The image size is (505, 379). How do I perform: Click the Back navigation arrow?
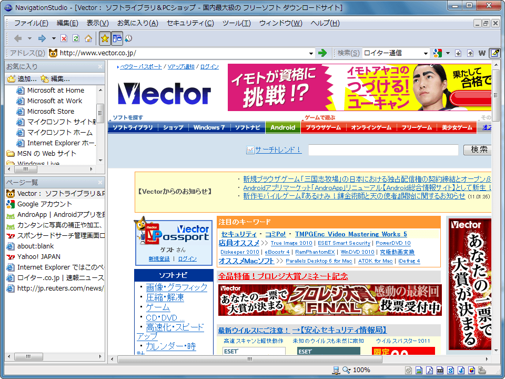(18, 38)
